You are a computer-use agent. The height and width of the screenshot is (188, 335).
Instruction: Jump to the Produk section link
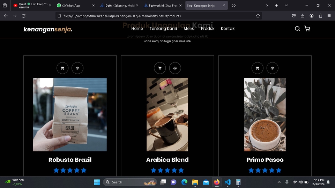tap(208, 29)
